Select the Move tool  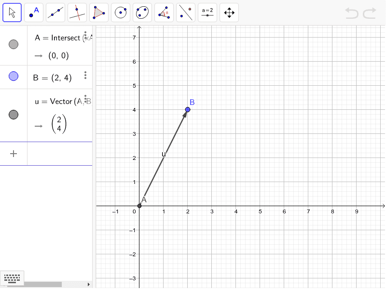12,12
